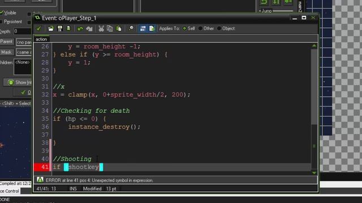Viewport: 362px width, 203px height.
Task: Load code from file via open-folder icon
Action: [51, 29]
